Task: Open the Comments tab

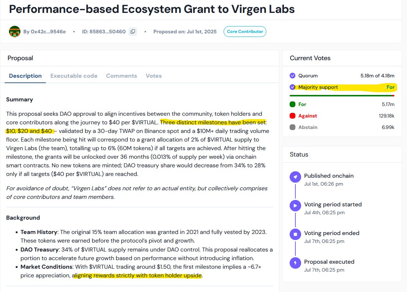Action: [121, 76]
